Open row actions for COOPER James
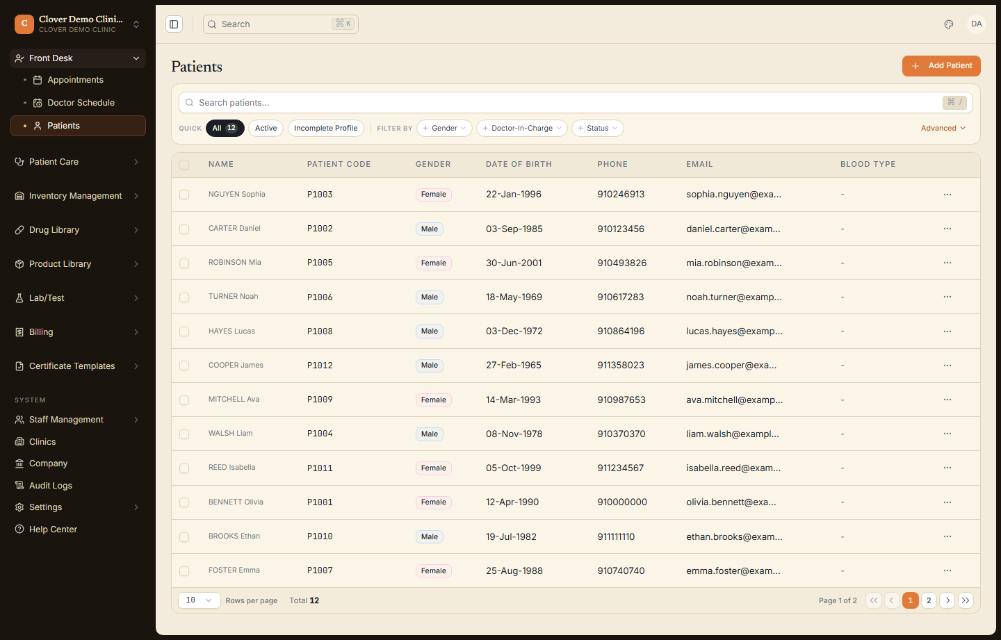The width and height of the screenshot is (1001, 640). click(947, 366)
